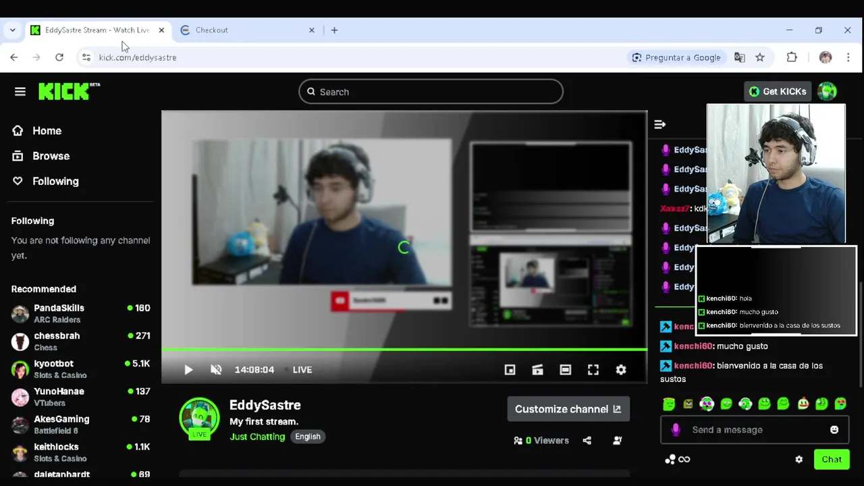Open hamburger sidebar menu

pos(20,92)
